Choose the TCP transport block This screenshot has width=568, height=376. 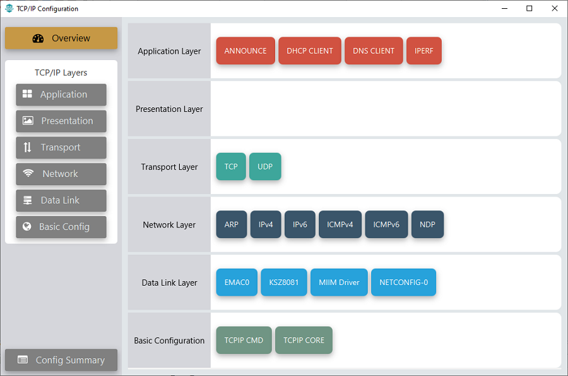(231, 167)
